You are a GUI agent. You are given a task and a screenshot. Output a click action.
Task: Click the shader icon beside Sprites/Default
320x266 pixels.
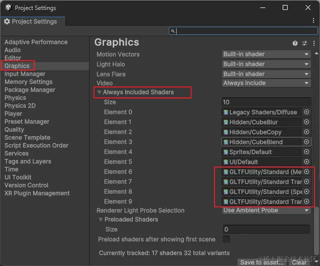(x=226, y=152)
